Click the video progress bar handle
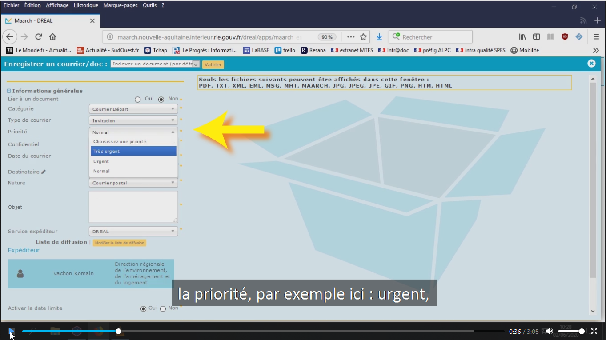The height and width of the screenshot is (340, 606). [x=119, y=331]
